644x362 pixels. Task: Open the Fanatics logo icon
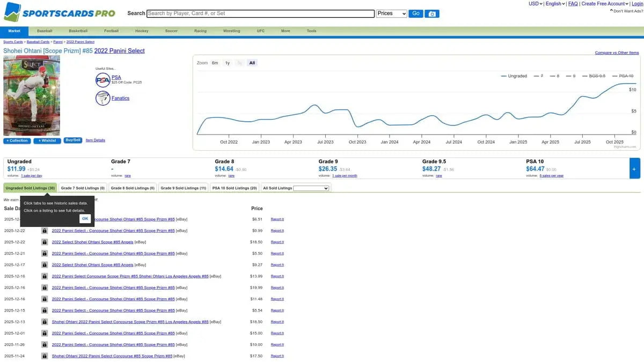[103, 98]
